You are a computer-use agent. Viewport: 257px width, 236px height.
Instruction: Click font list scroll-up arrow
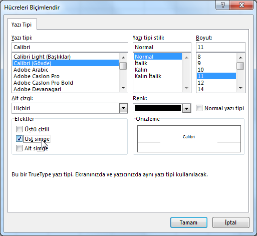(123, 58)
